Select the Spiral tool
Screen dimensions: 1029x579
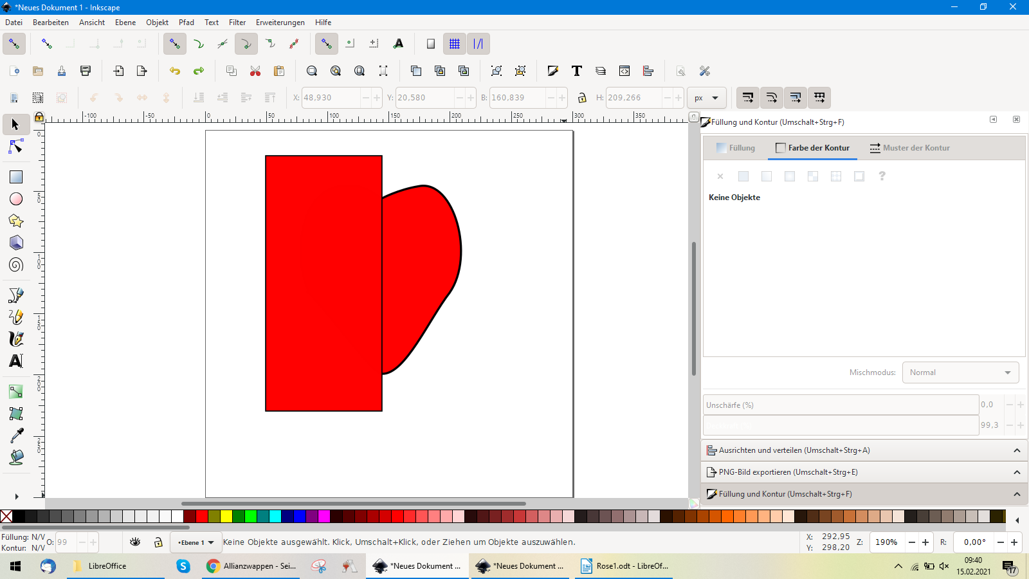(16, 265)
